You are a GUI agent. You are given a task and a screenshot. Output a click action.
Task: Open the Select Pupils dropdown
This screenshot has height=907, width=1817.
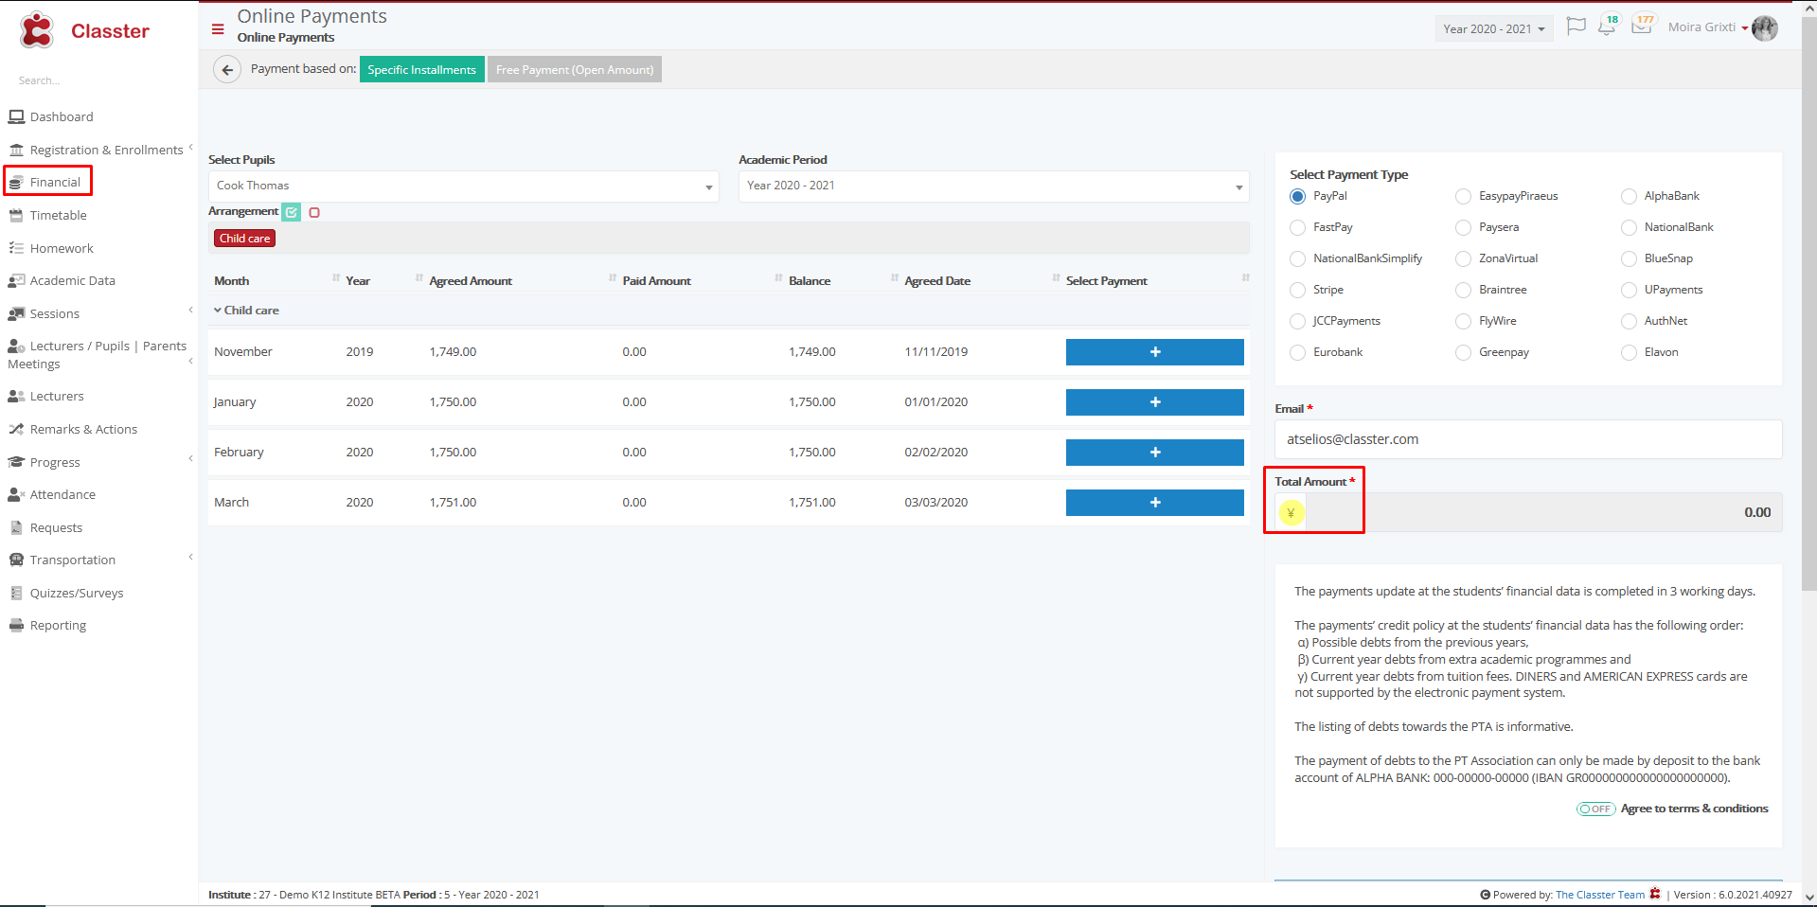[x=464, y=186]
